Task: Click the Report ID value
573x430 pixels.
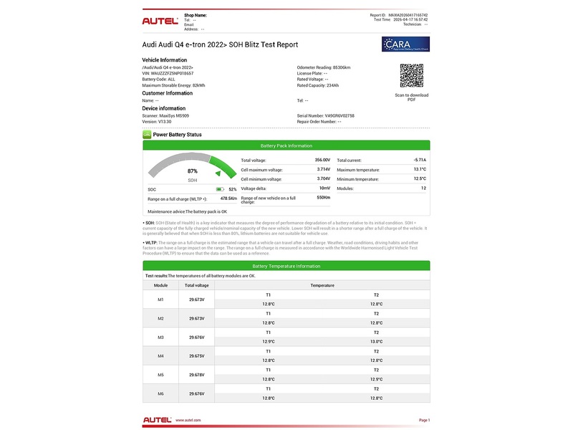Action: point(408,15)
